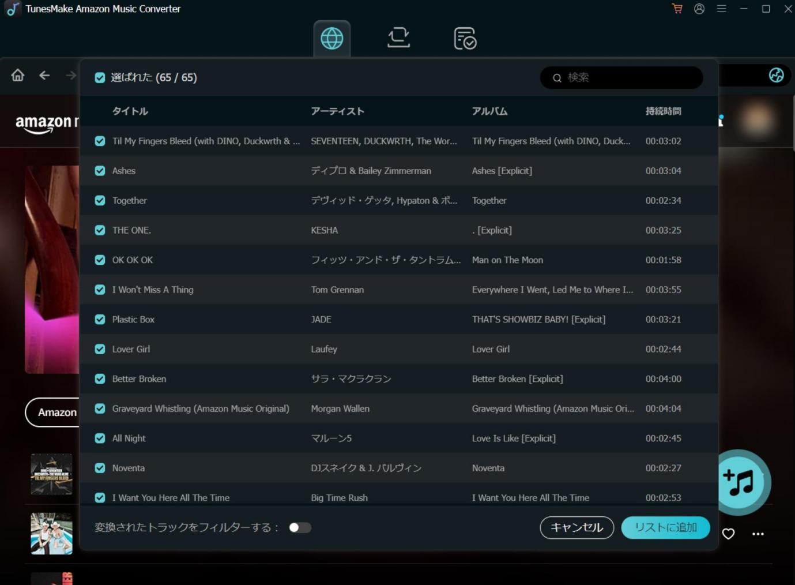Click album THAT'S SHOWBIZ BABY! [Explicit]
Image resolution: width=795 pixels, height=585 pixels.
click(x=538, y=319)
